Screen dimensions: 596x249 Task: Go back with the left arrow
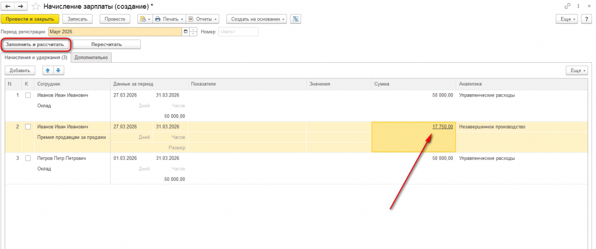[8, 6]
